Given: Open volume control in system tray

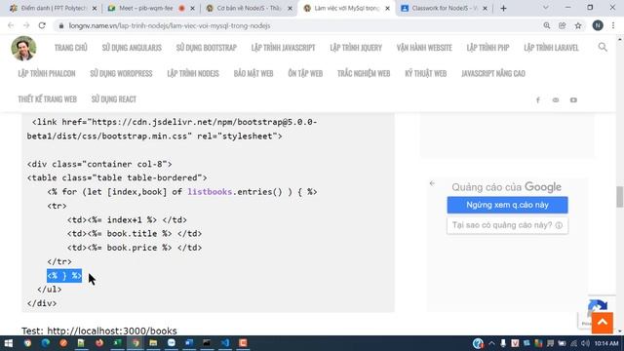Looking at the screenshot, I should pos(585,343).
